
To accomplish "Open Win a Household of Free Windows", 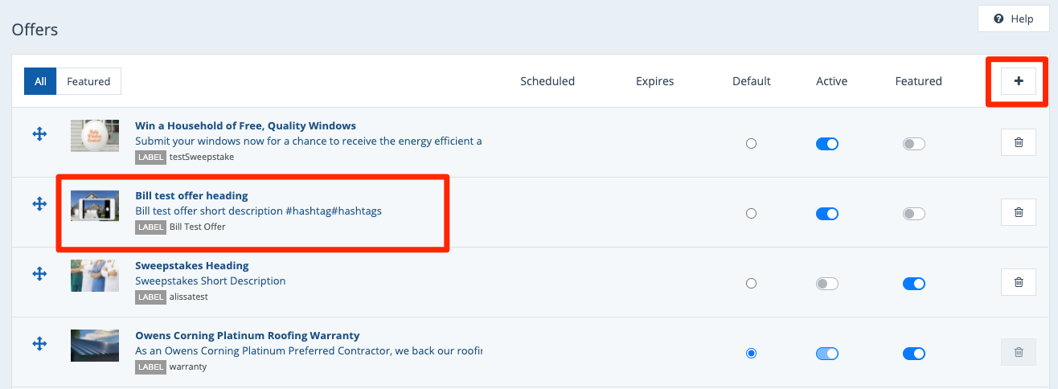I will pyautogui.click(x=245, y=125).
